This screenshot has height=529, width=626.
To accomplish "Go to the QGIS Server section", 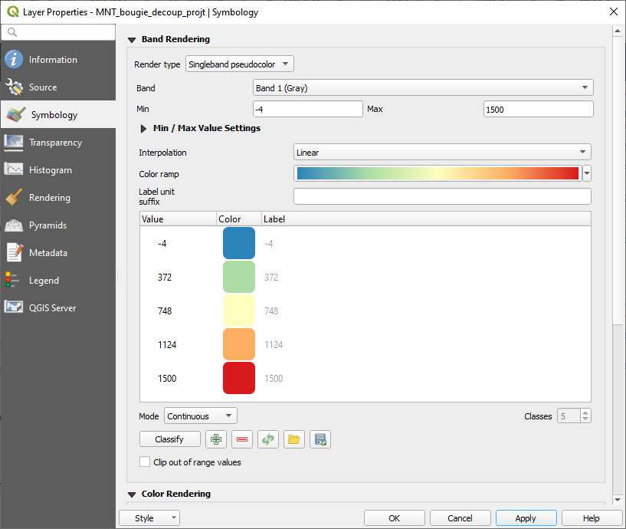I will coord(52,308).
